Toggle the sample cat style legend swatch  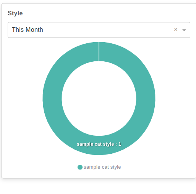pyautogui.click(x=80, y=167)
